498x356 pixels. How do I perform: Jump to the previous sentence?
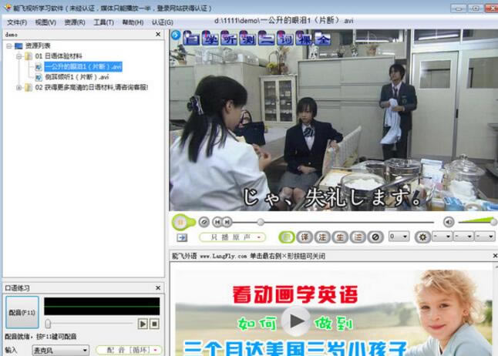pos(217,222)
